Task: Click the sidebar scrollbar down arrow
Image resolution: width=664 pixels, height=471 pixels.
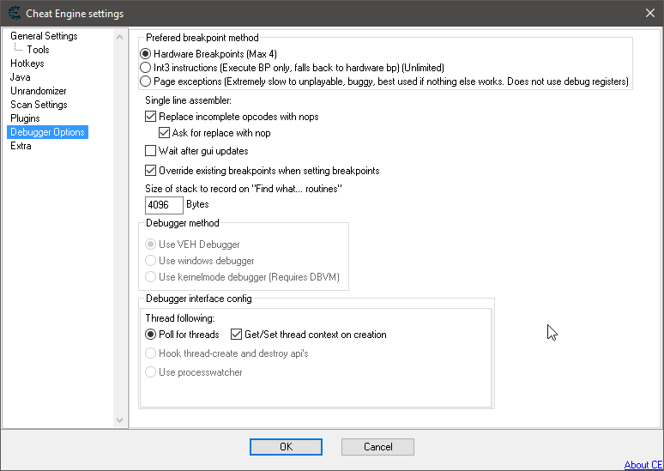Action: coord(121,420)
